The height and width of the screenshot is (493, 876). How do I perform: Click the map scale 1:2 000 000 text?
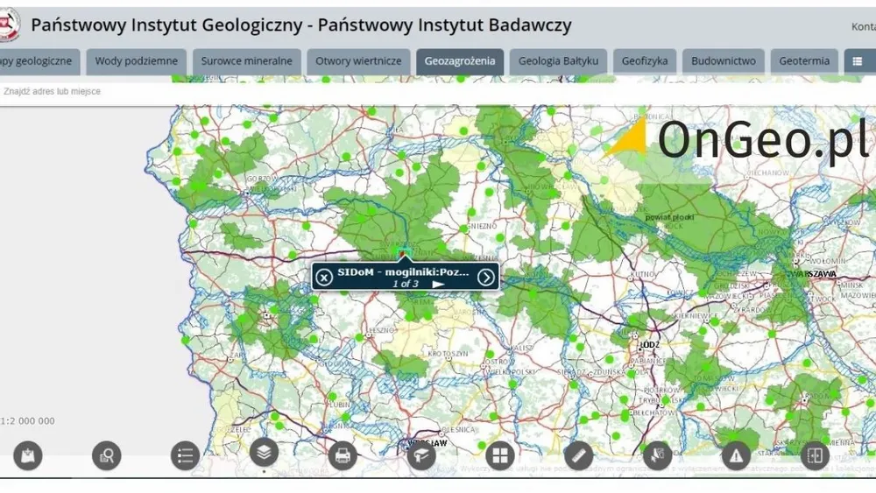[27, 421]
